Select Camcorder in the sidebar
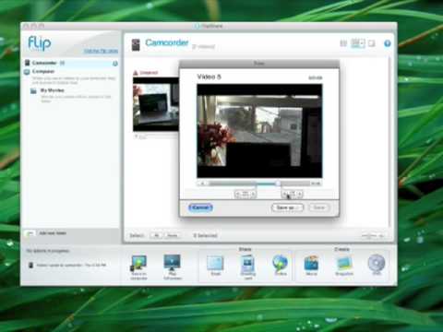The height and width of the screenshot is (332, 443). (x=71, y=63)
